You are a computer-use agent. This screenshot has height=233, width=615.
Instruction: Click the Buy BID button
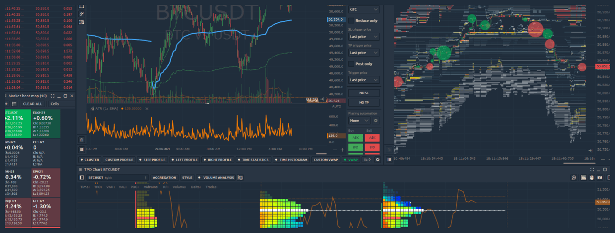pyautogui.click(x=355, y=147)
